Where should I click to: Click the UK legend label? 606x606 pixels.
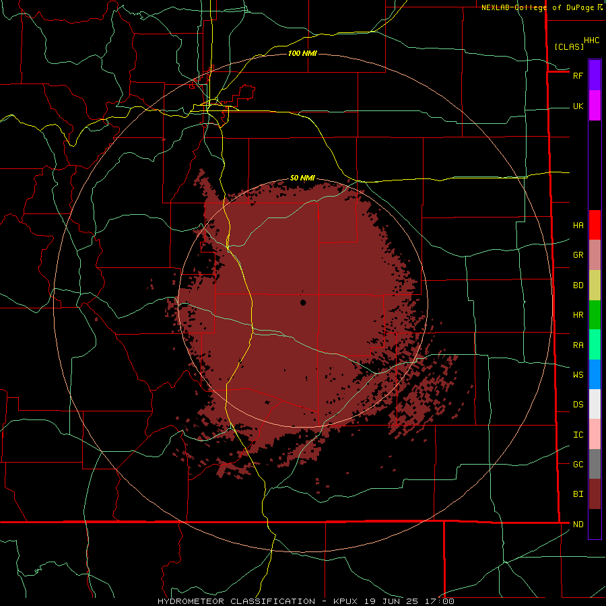pyautogui.click(x=578, y=106)
